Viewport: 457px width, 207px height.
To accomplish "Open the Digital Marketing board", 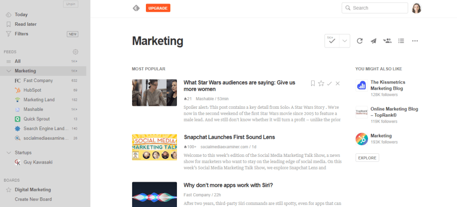I will 33,190.
